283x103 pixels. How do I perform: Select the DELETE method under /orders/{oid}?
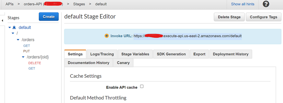point(35,63)
